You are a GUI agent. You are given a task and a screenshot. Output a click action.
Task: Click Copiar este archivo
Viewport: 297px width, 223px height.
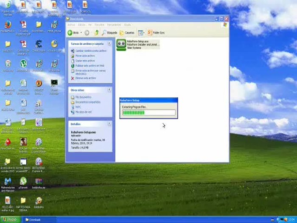point(83,61)
